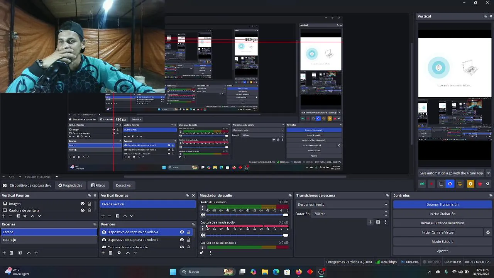
Task: Delete the current scene transition
Action: [x=378, y=222]
